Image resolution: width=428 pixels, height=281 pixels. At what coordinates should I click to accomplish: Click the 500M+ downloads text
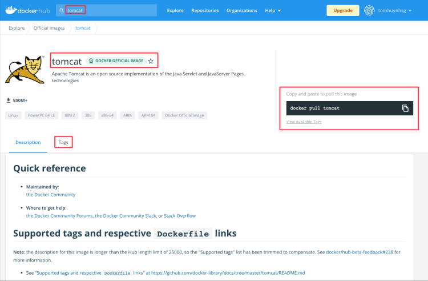[x=20, y=101]
